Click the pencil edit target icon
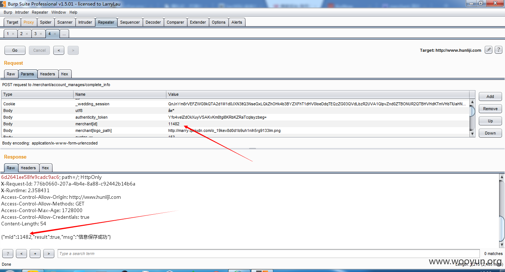Screen dimensions: 505x272 [x=488, y=50]
